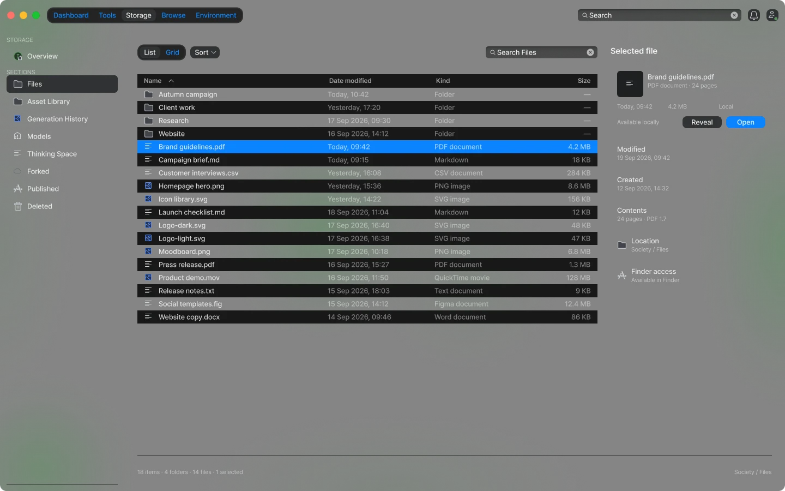This screenshot has height=491, width=785.
Task: Open the Environment tab
Action: 216,15
